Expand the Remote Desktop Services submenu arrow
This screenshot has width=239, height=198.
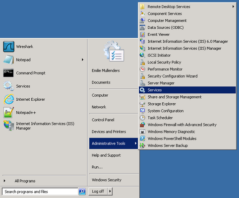(233, 6)
